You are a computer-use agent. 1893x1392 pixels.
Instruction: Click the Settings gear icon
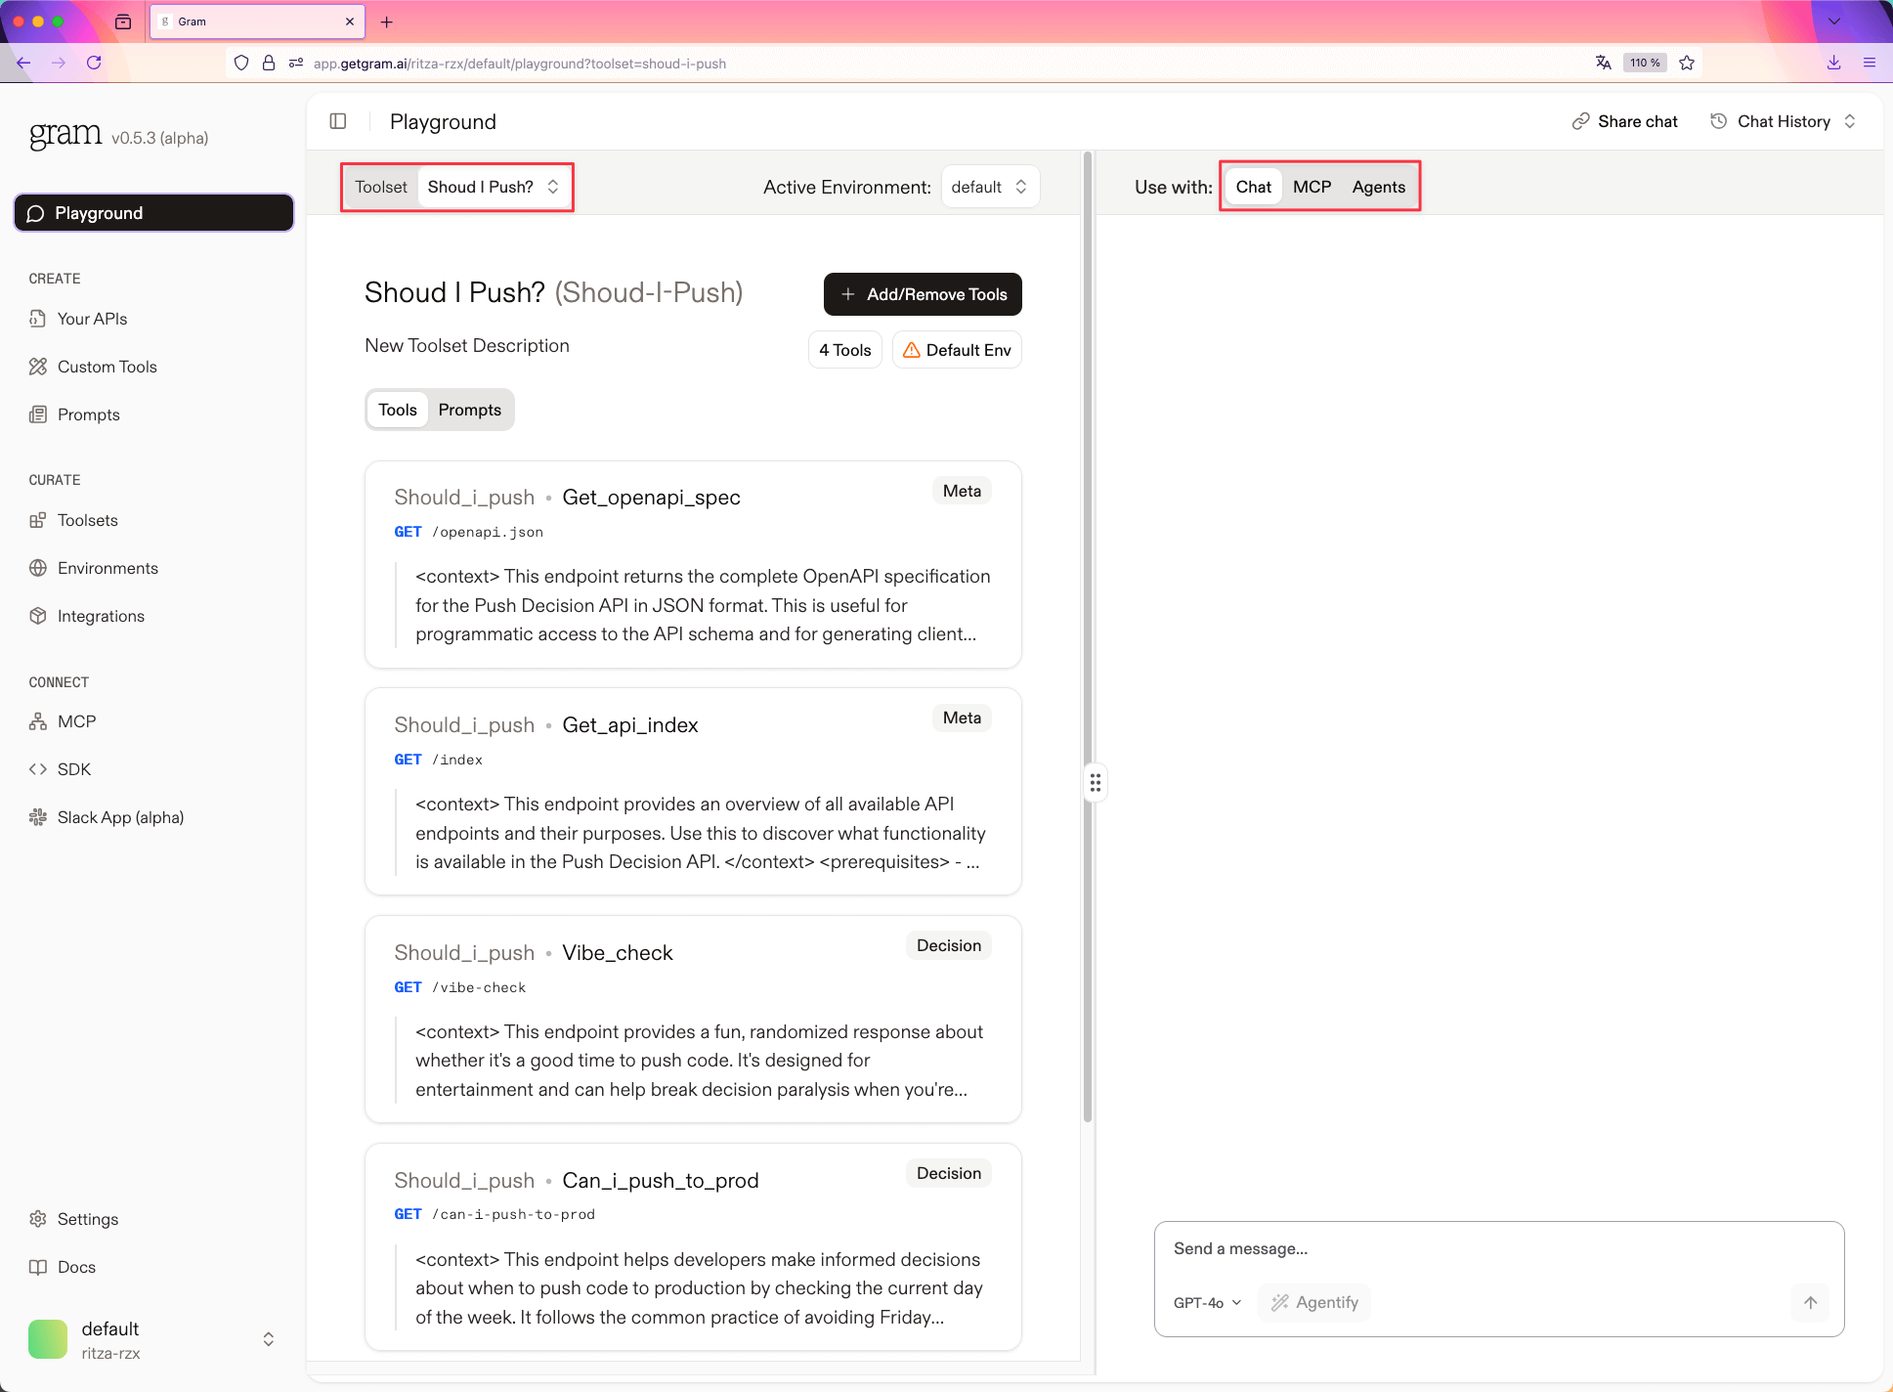coord(38,1219)
